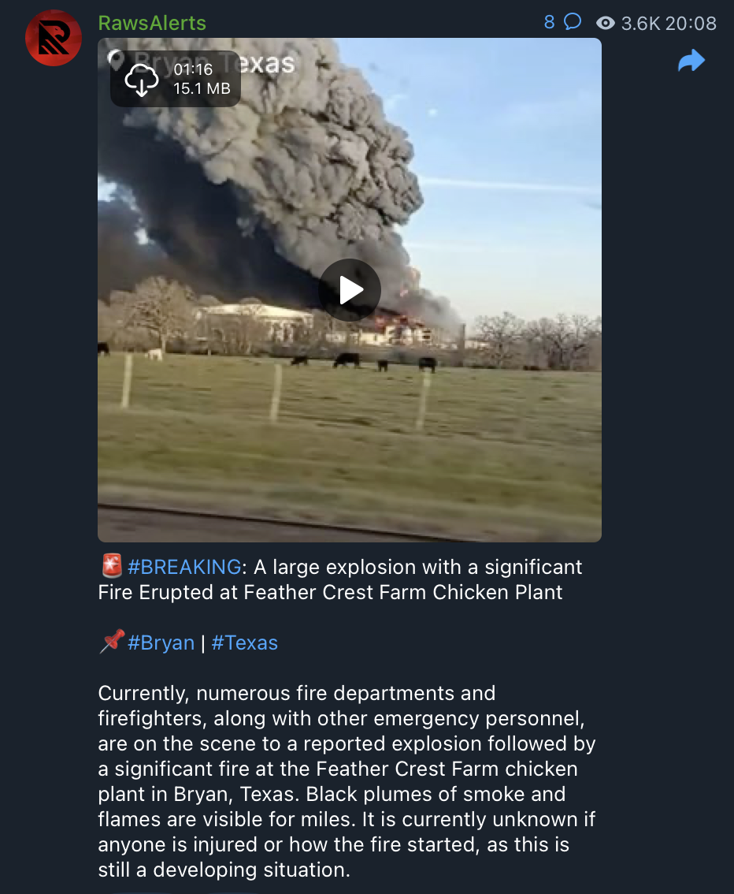The height and width of the screenshot is (894, 734).
Task: Open the #Bryan hashtag
Action: [x=161, y=643]
